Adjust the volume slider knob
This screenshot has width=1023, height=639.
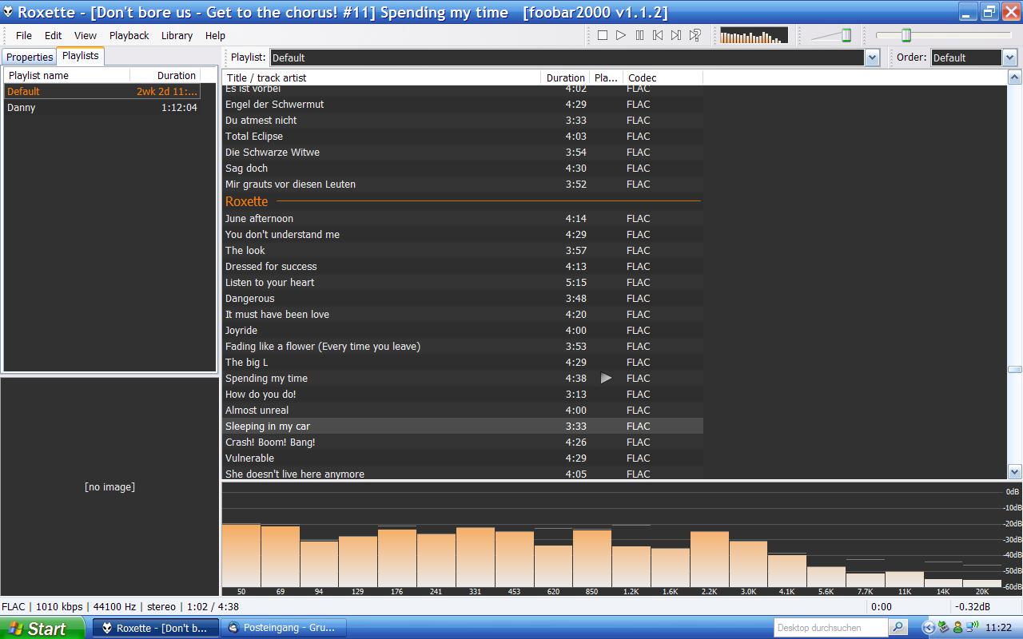tap(846, 35)
